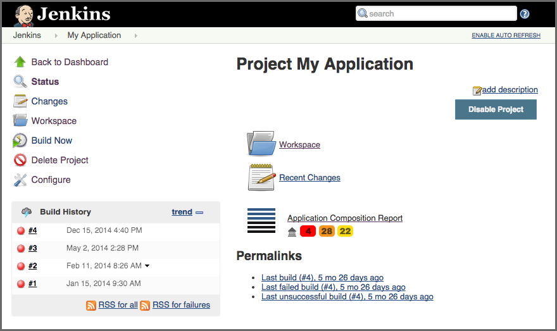Click the Workspace folder icon in sidebar
557x331 pixels.
click(x=20, y=120)
